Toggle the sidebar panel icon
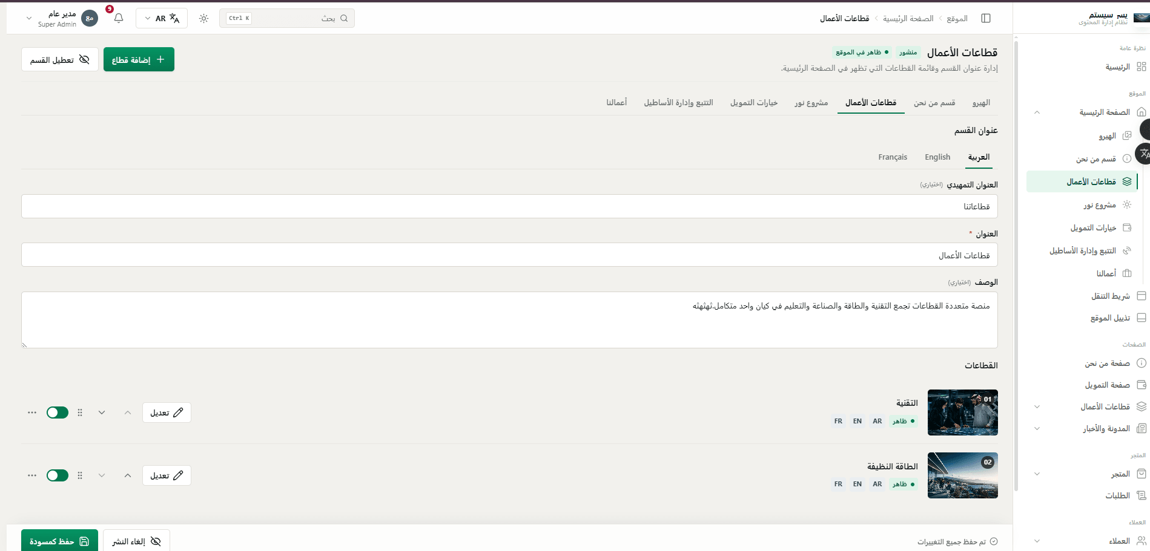The height and width of the screenshot is (551, 1150). [986, 18]
